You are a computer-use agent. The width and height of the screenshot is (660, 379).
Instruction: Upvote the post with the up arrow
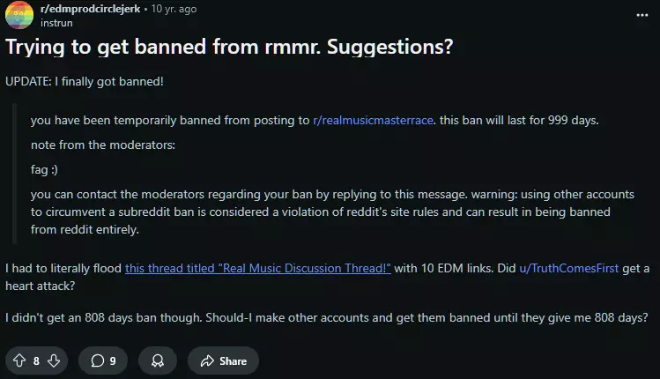(x=19, y=360)
